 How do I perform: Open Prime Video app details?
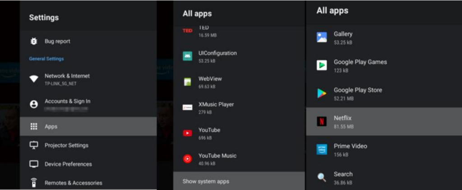[x=384, y=149]
